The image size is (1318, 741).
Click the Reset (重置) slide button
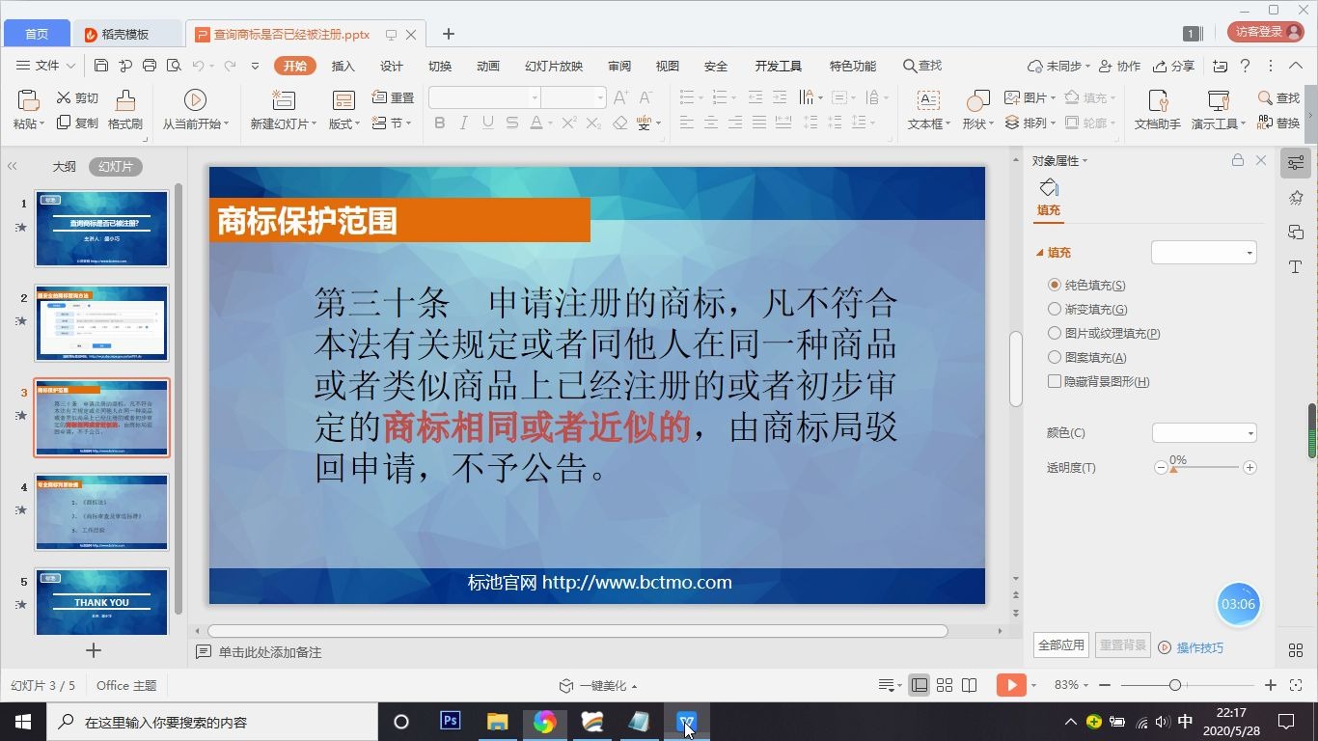coord(394,97)
